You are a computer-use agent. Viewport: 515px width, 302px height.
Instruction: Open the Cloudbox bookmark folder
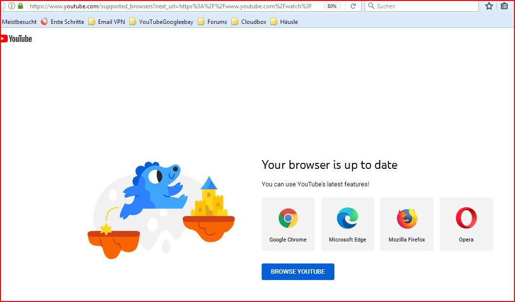coord(248,21)
